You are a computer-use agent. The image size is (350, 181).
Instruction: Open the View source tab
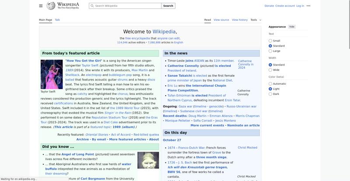(221, 20)
